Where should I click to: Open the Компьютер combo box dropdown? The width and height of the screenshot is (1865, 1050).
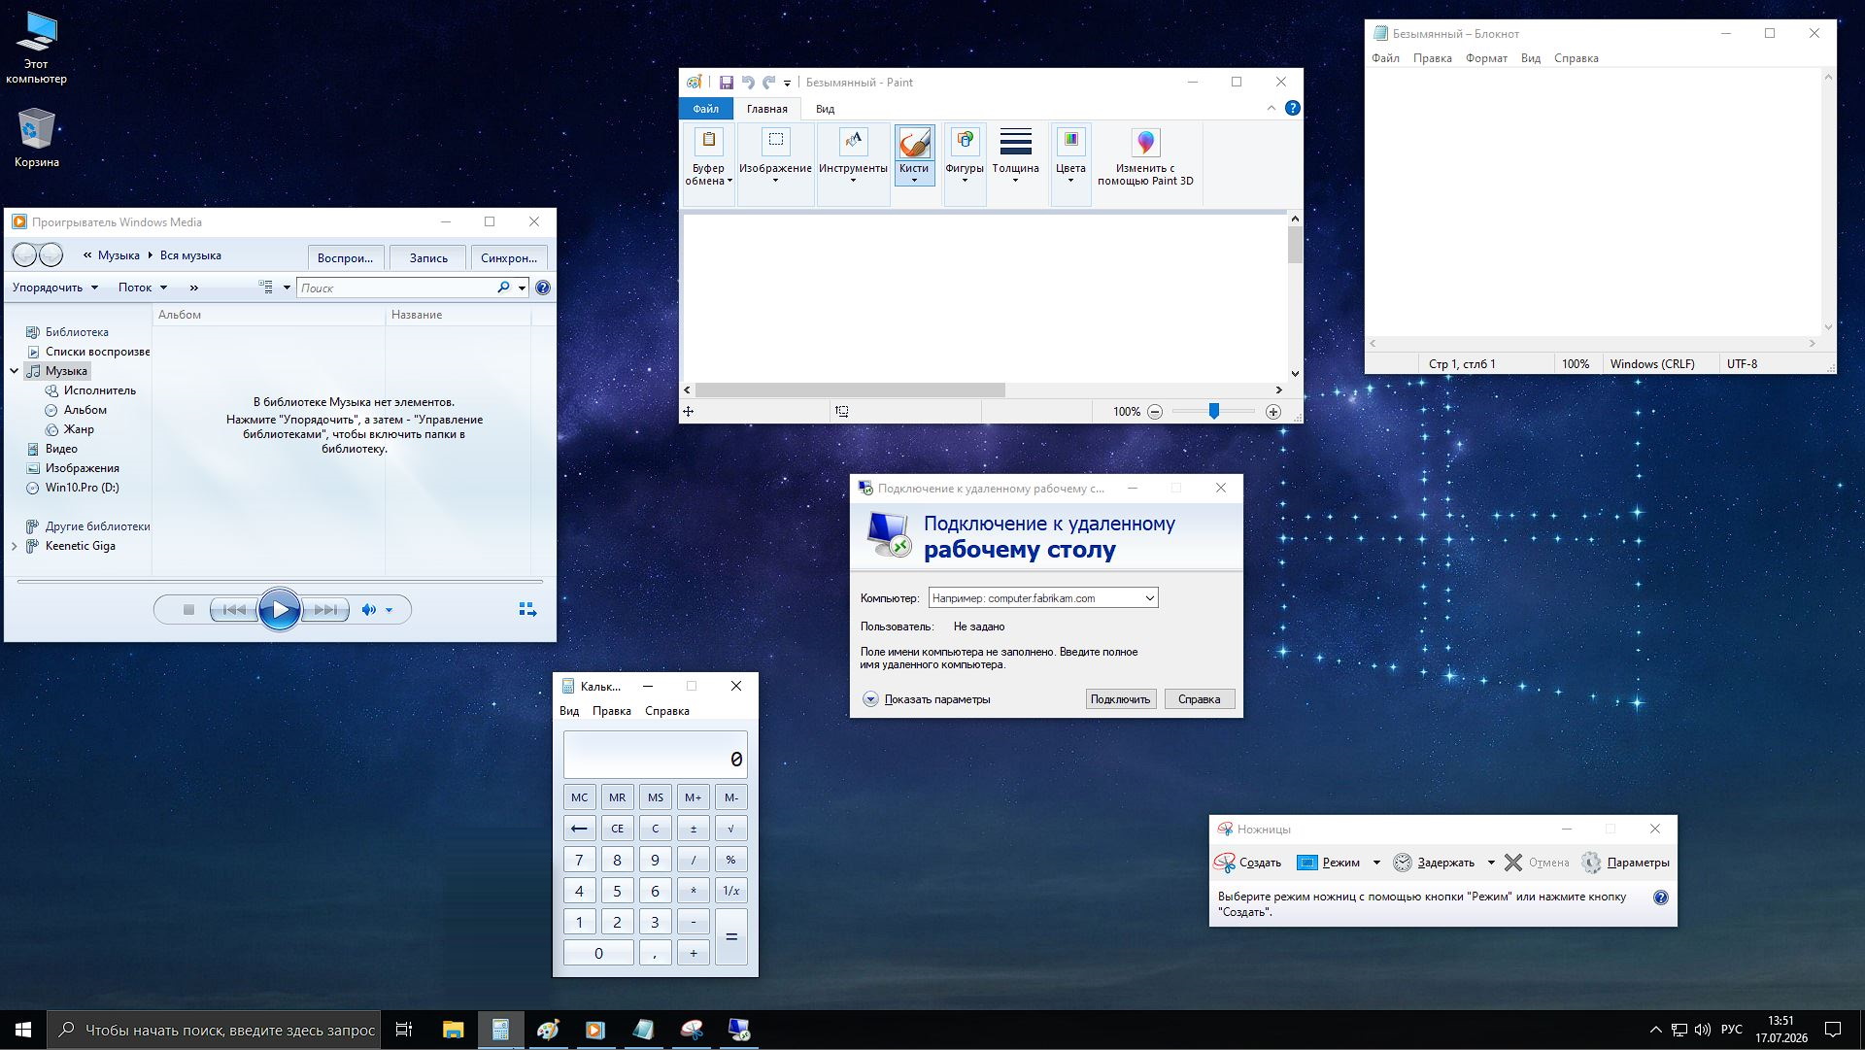point(1149,598)
